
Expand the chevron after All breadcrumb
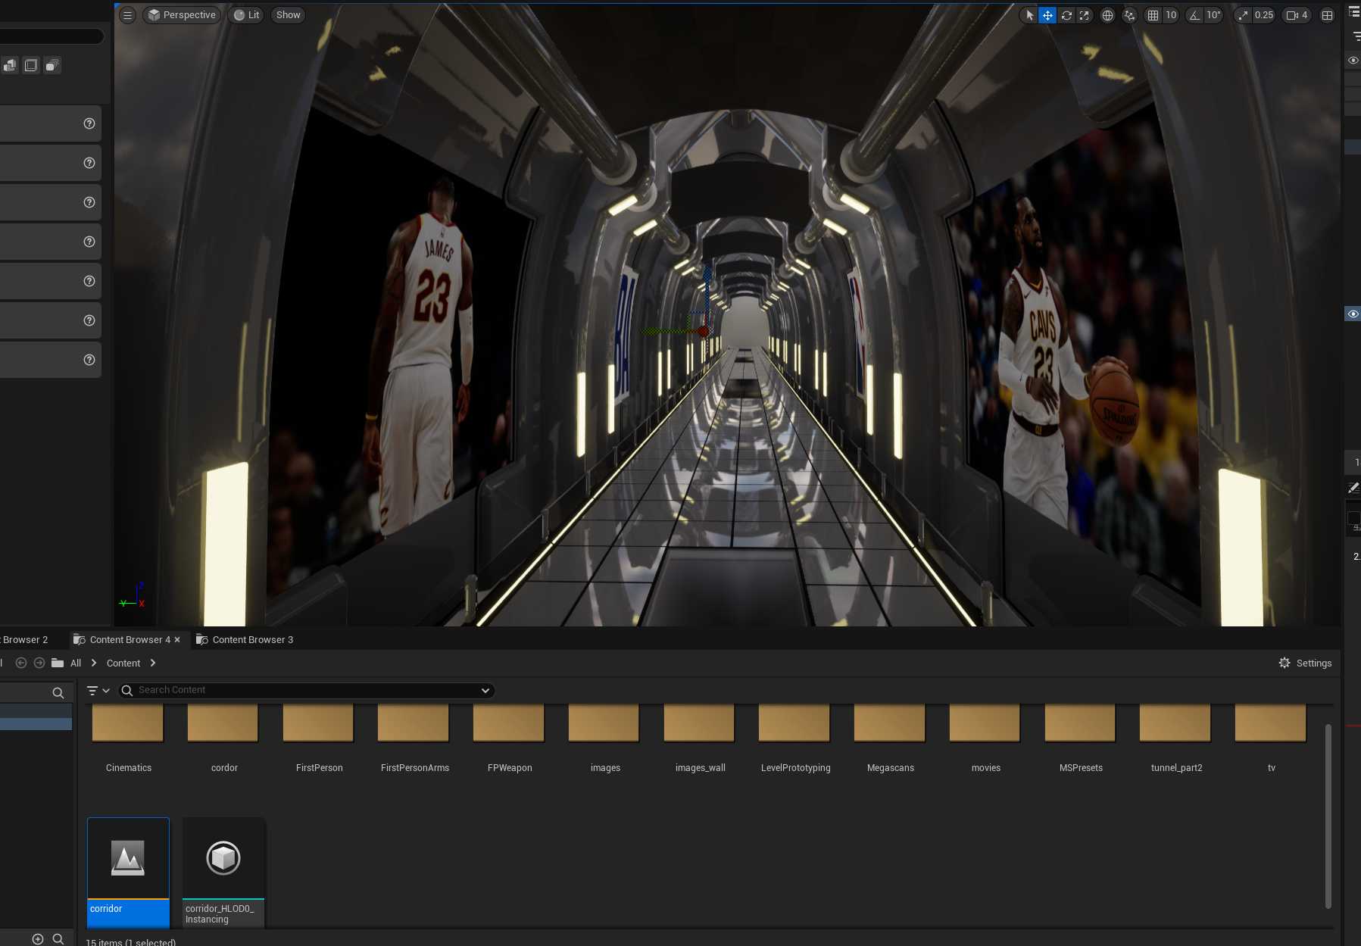click(94, 663)
